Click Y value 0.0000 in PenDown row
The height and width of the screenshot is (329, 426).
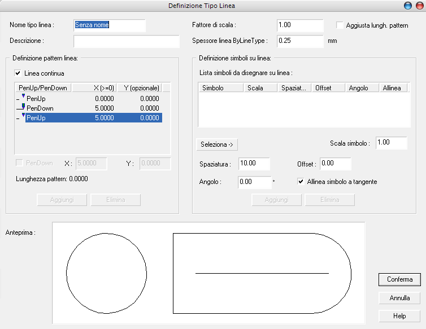pyautogui.click(x=149, y=108)
